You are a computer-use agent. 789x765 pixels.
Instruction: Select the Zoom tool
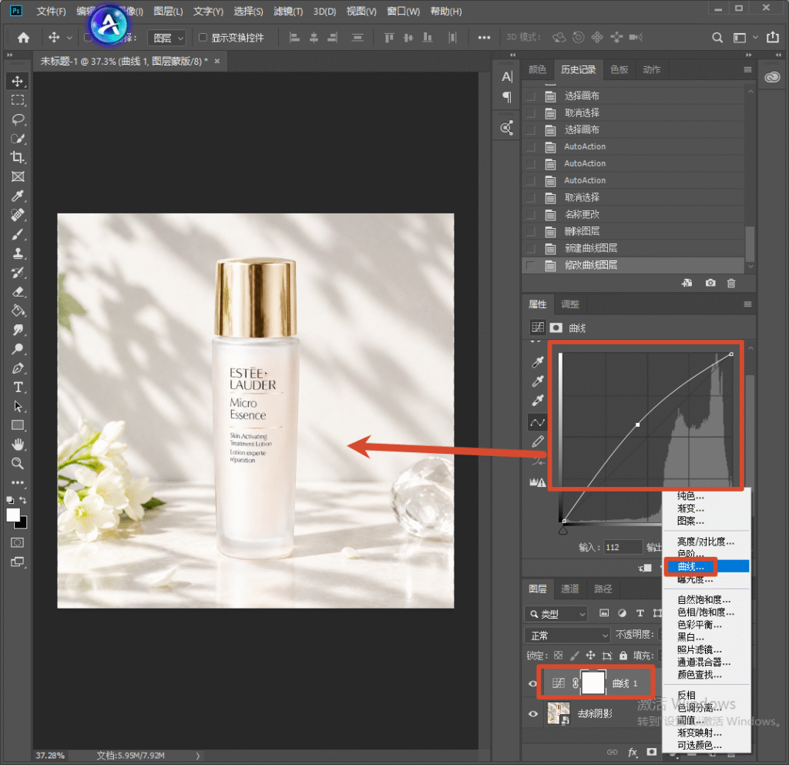tap(18, 464)
